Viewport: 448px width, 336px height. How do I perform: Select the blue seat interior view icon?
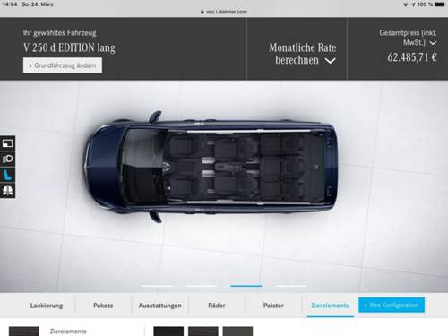[x=7, y=175]
